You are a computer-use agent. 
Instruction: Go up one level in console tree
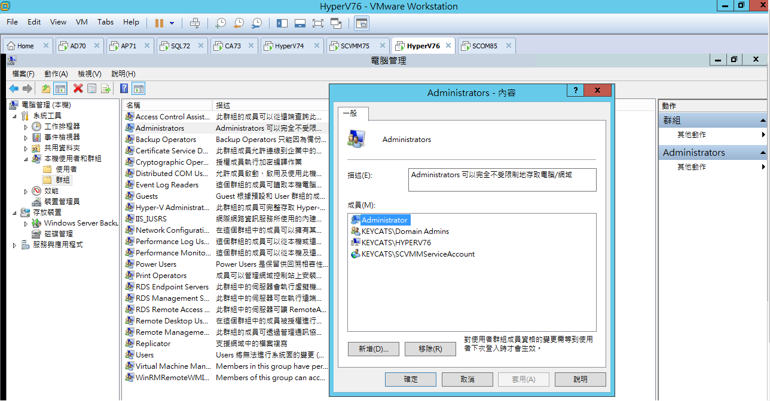point(46,89)
